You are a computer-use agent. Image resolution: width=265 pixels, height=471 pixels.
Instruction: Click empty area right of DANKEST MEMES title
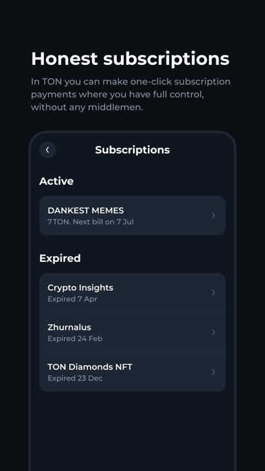[x=166, y=210]
